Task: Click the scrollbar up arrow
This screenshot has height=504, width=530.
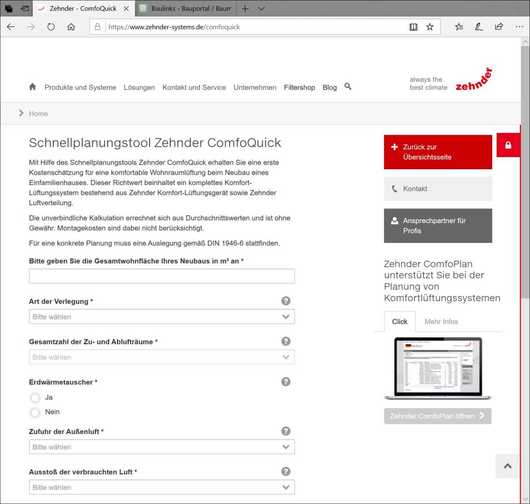Action: (x=525, y=42)
